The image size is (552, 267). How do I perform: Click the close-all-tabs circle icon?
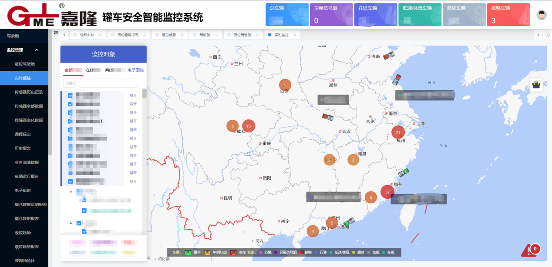547,35
